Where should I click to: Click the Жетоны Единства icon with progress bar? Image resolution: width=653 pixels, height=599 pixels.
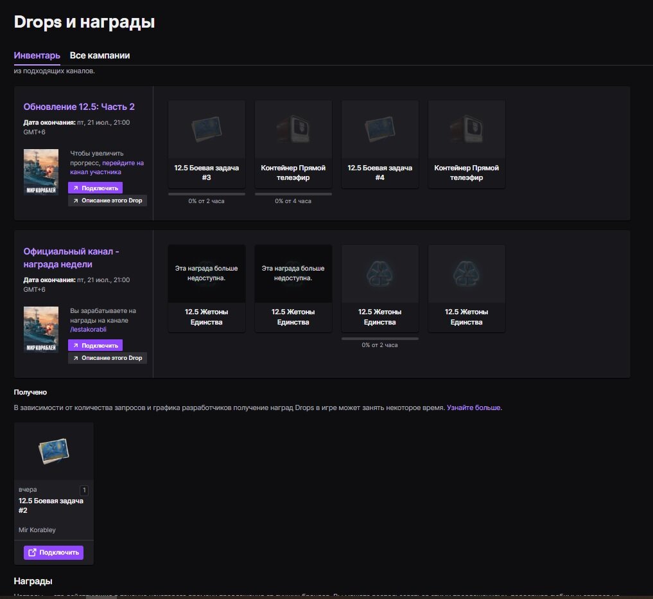pyautogui.click(x=379, y=273)
